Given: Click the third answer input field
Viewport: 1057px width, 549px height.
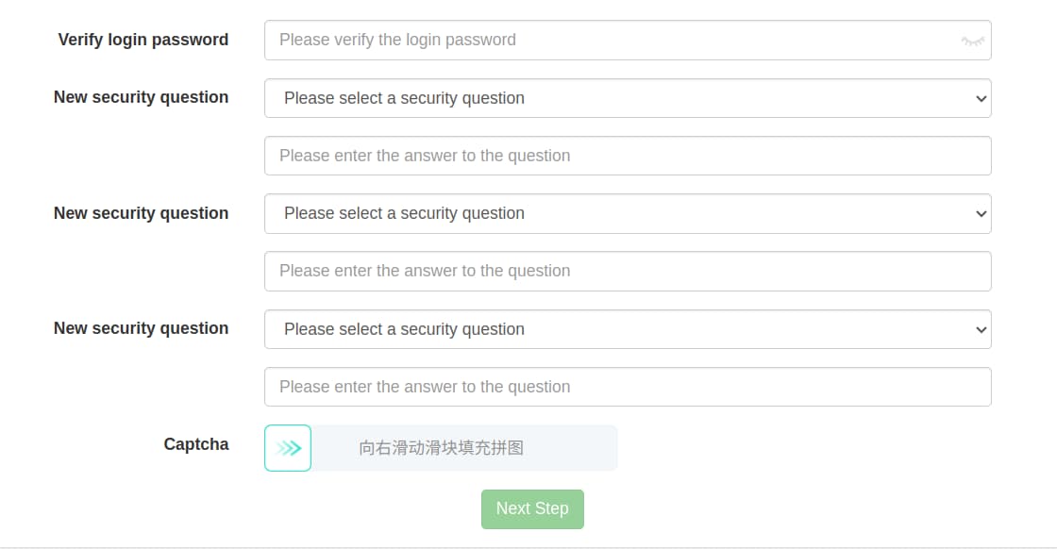Looking at the screenshot, I should tap(628, 387).
